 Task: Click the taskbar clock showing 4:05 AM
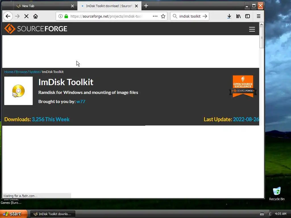[280, 214]
